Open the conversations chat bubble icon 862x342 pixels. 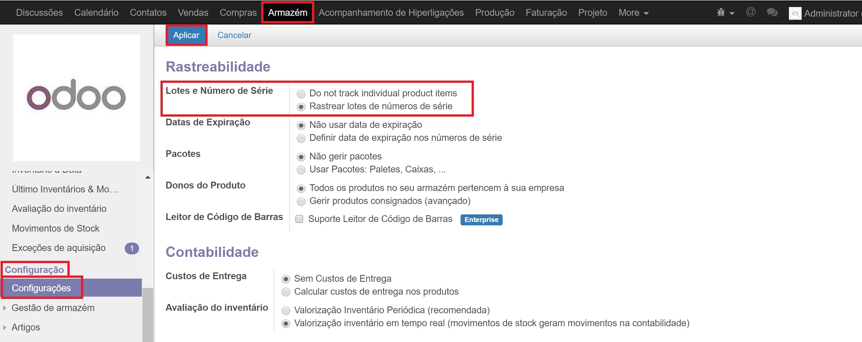coord(772,12)
